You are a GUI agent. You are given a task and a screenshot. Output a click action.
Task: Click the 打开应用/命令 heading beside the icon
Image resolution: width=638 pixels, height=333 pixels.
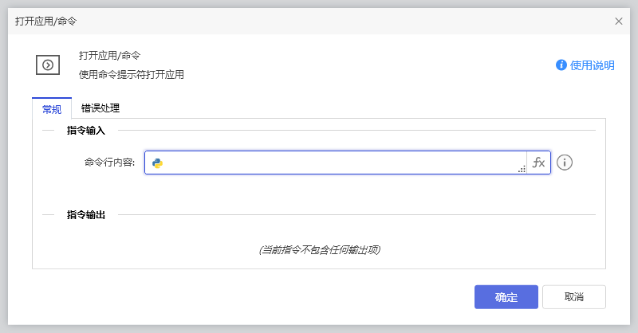[x=110, y=56]
